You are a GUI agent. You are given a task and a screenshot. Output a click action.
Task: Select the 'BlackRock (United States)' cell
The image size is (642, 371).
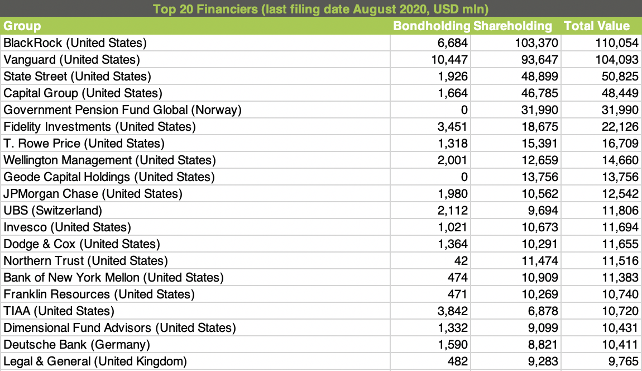point(195,42)
